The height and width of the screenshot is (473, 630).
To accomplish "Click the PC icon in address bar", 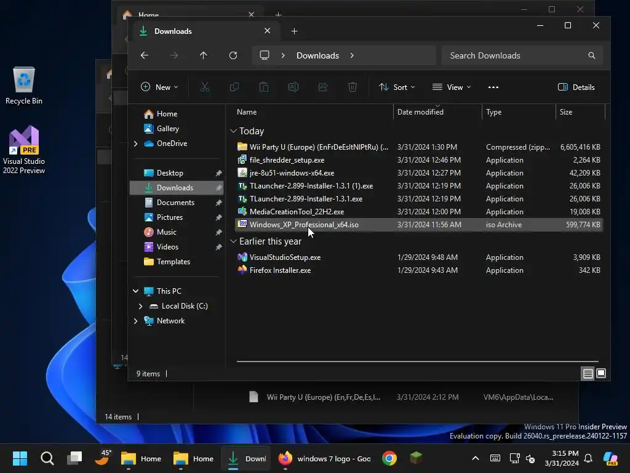I will (x=265, y=55).
